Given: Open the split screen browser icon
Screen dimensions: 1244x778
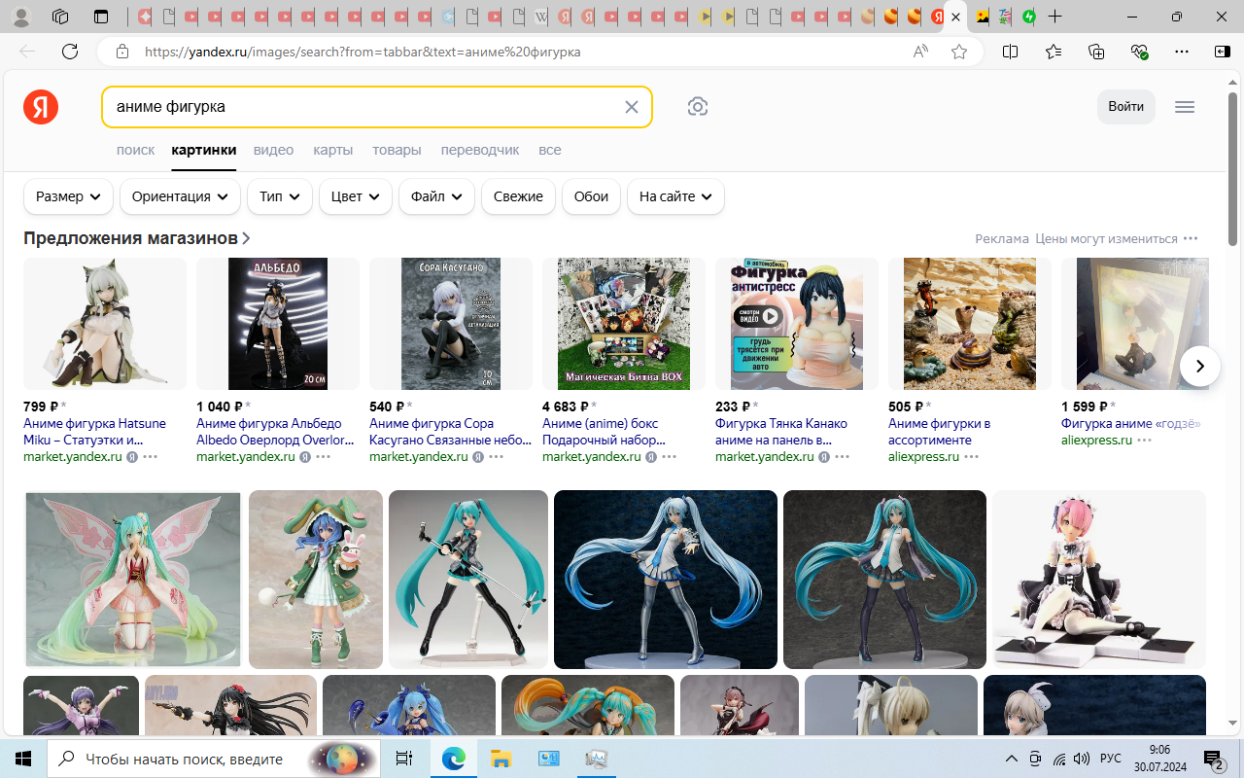Looking at the screenshot, I should coord(1011,52).
